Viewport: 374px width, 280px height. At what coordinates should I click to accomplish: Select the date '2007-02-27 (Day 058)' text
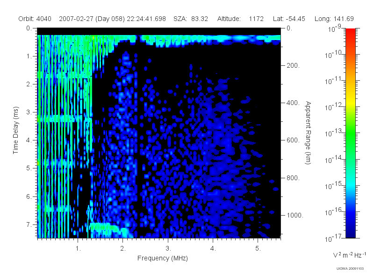(x=92, y=19)
